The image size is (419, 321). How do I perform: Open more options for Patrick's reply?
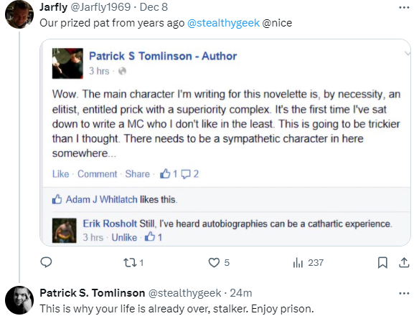404,294
